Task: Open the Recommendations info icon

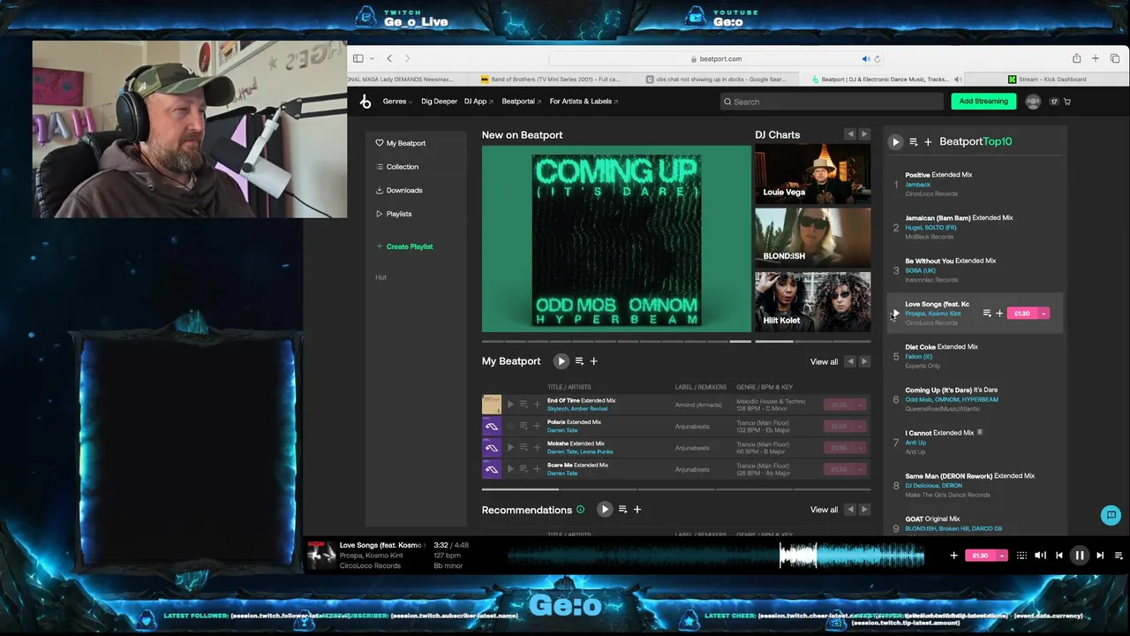Action: 580,510
